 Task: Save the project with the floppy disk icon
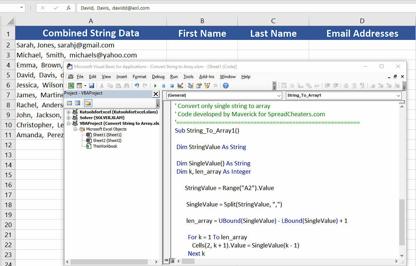[x=92, y=86]
